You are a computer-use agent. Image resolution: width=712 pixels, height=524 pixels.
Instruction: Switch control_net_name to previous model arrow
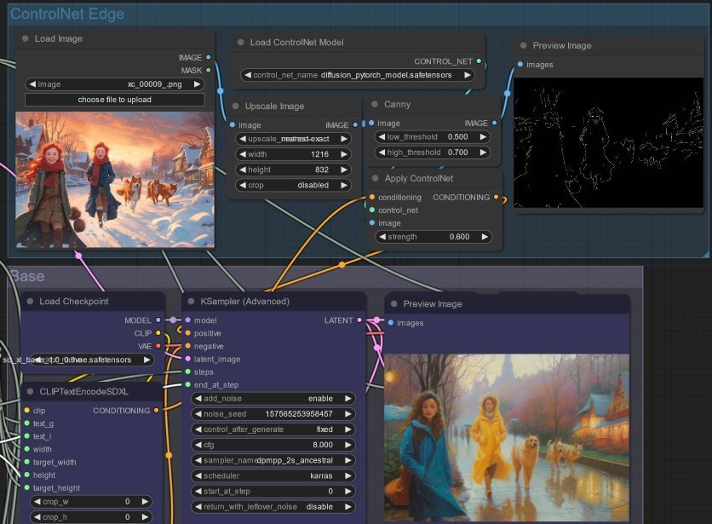pos(248,75)
